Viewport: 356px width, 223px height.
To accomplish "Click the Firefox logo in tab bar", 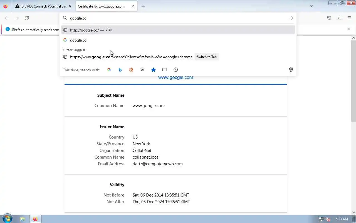I will pyautogui.click(x=5, y=6).
